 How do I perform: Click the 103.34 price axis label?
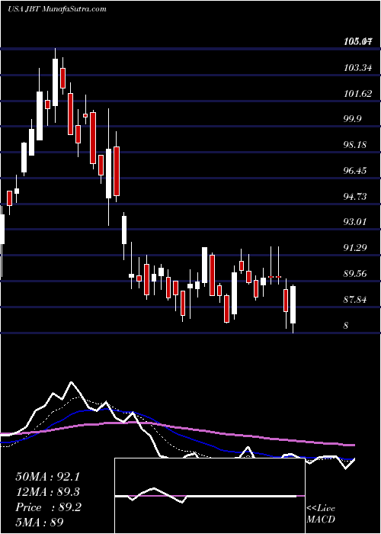point(357,68)
